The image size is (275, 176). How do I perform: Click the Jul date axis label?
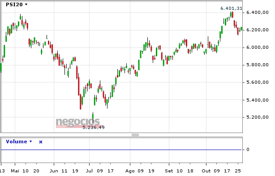pyautogui.click(x=90, y=171)
